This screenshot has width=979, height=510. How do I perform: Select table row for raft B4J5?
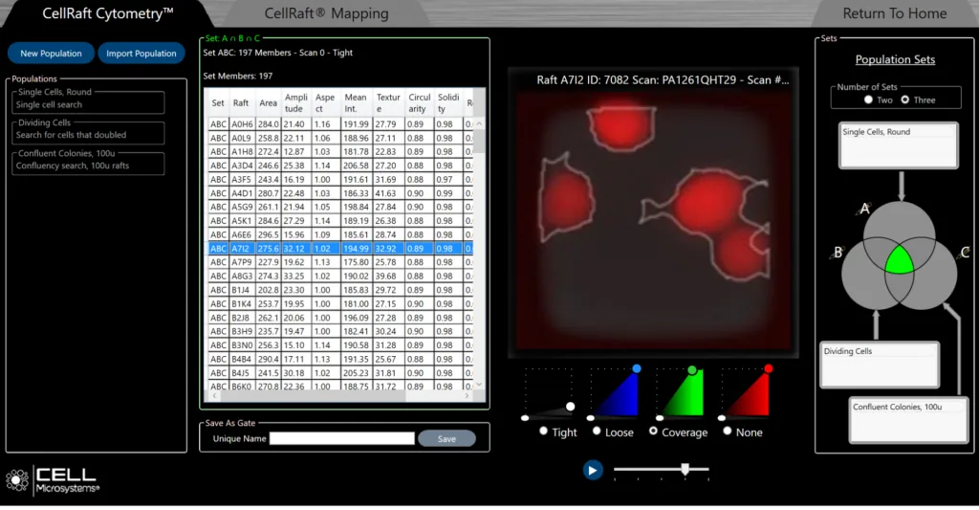point(340,372)
